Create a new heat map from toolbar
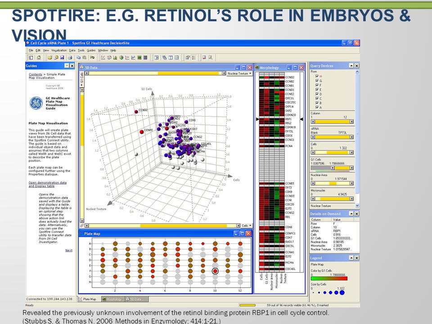 (x=139, y=58)
